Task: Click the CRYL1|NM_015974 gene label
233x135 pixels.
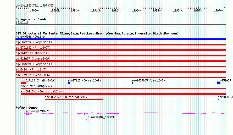Action: pyautogui.click(x=38, y=111)
